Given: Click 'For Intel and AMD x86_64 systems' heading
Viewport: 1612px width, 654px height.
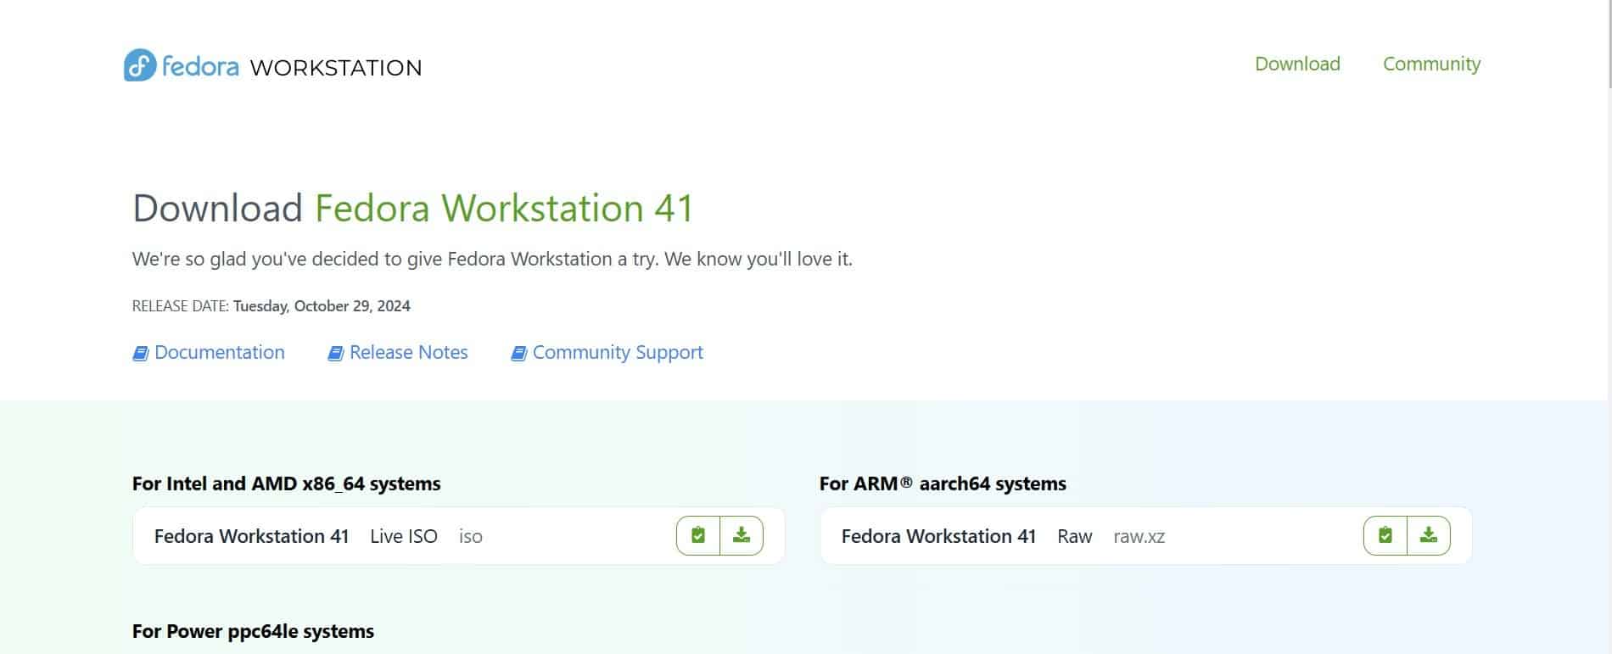Looking at the screenshot, I should (x=287, y=484).
